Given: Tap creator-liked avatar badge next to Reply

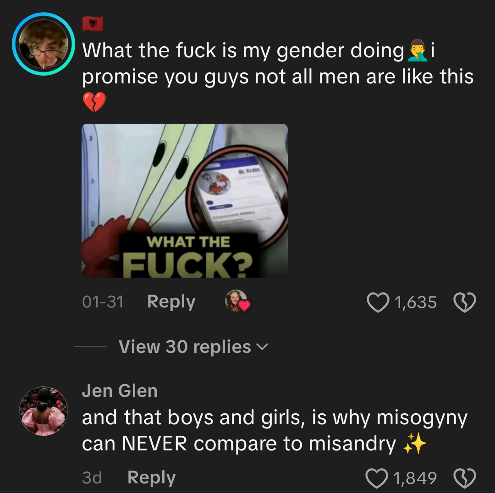Looking at the screenshot, I should coord(237,301).
